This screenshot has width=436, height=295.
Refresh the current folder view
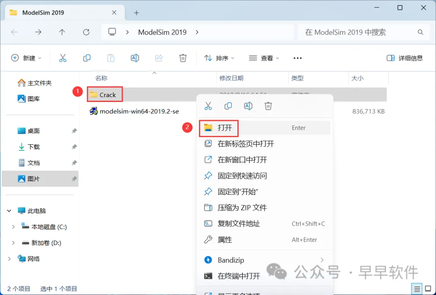86,32
